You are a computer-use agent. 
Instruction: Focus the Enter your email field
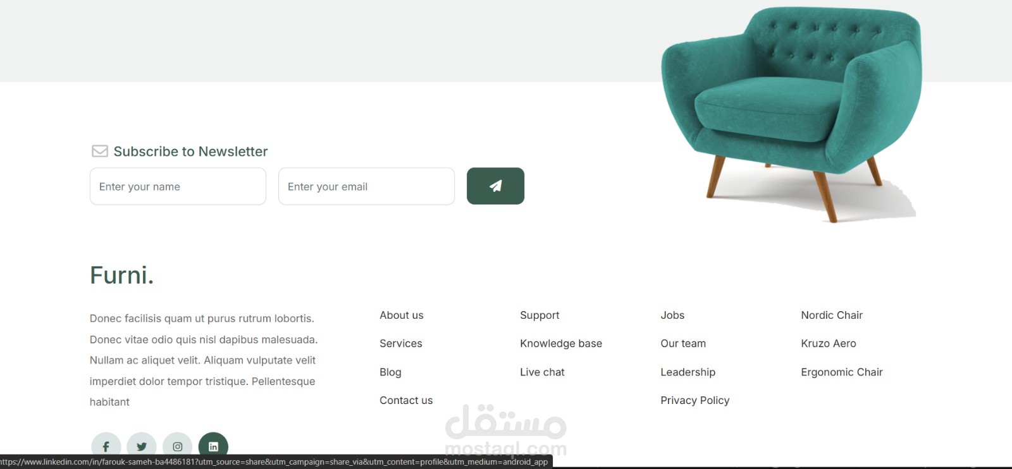366,186
